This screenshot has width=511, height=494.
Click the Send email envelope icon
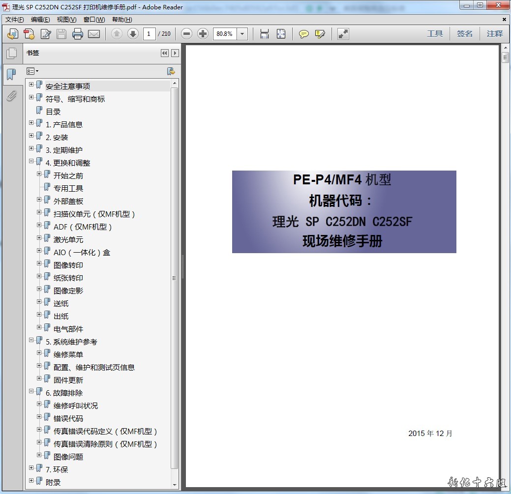94,34
